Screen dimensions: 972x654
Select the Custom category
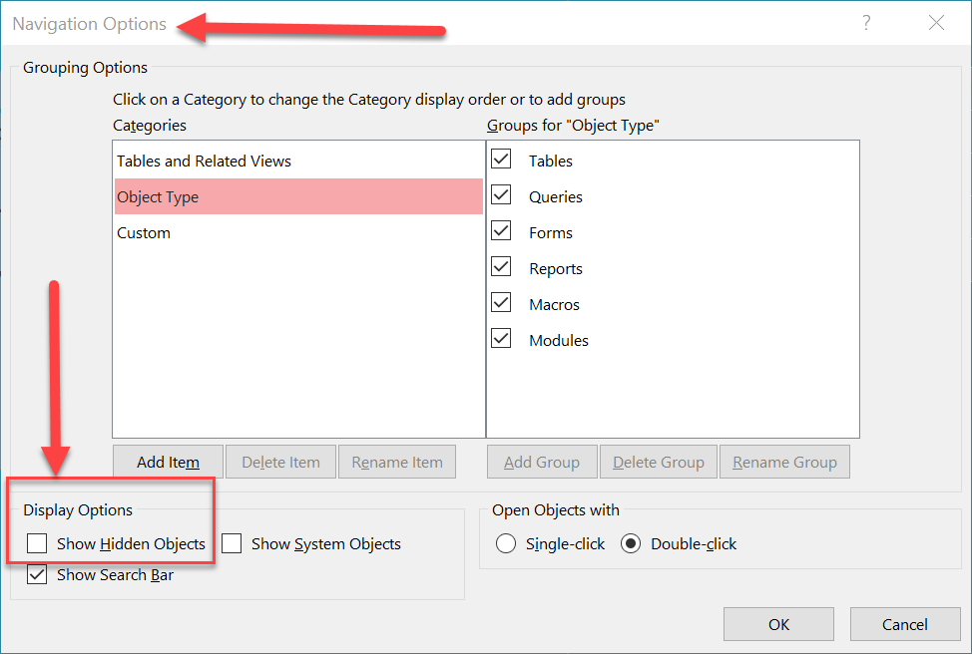144,233
